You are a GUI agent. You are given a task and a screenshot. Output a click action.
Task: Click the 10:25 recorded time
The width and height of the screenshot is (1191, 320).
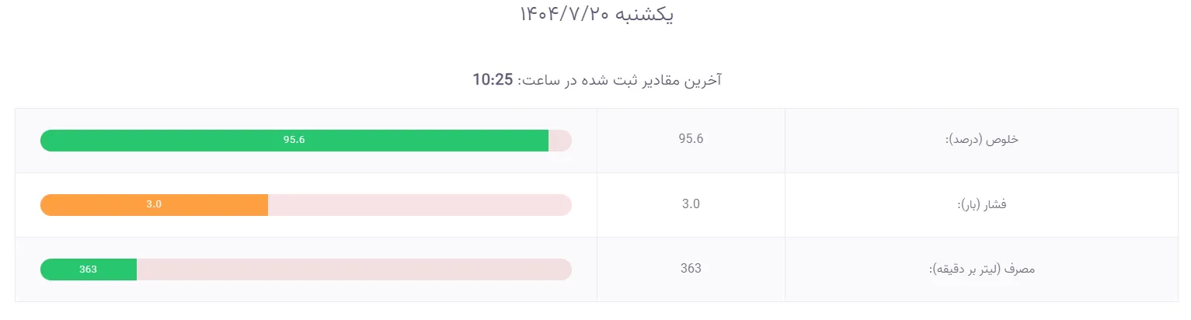point(493,79)
